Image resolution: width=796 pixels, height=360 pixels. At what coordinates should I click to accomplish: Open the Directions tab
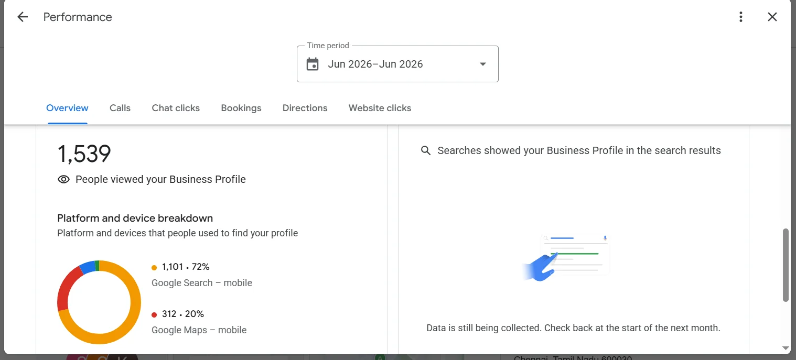click(305, 108)
